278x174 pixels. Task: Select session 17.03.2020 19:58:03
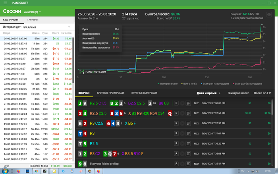(x=37, y=139)
